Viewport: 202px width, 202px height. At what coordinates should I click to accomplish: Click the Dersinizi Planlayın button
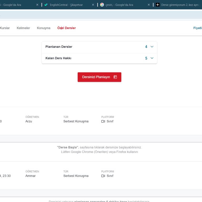click(99, 77)
